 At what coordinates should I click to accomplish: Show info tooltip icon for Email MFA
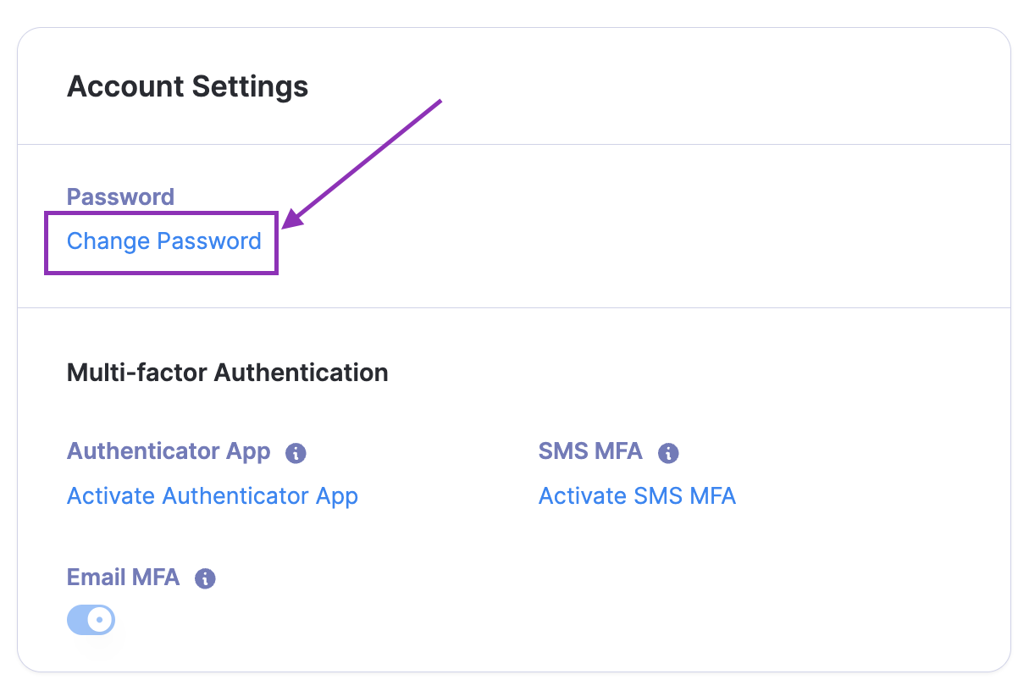(x=205, y=578)
